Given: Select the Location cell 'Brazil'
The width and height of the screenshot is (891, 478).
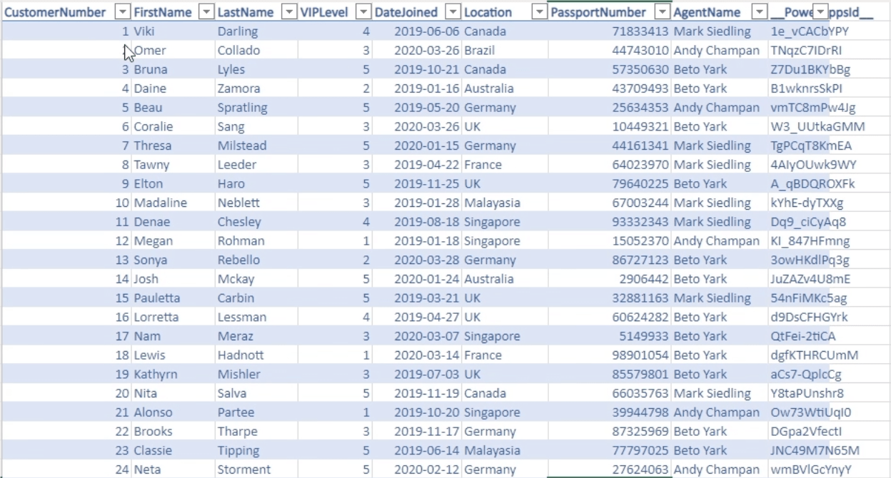Looking at the screenshot, I should pyautogui.click(x=505, y=51).
